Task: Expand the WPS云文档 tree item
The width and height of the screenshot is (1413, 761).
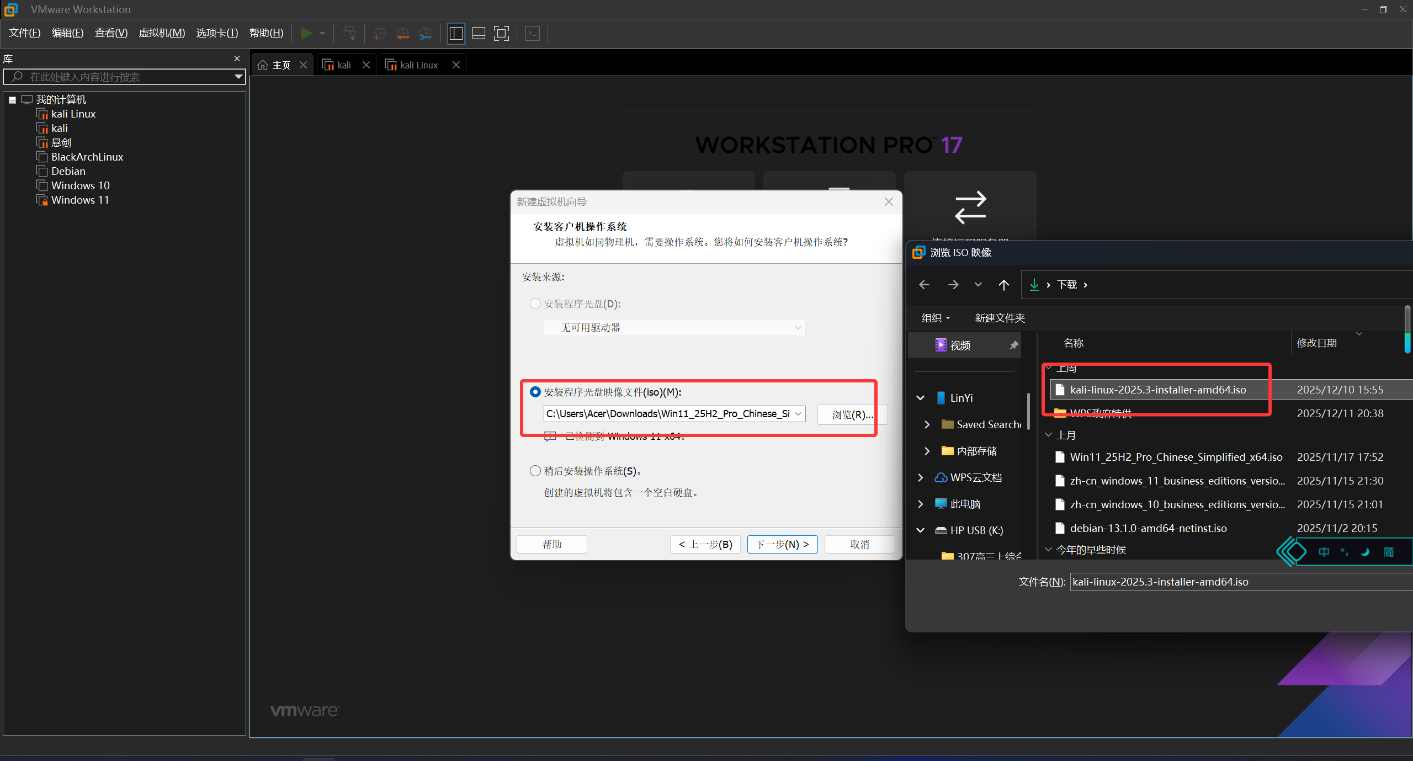Action: coord(920,477)
